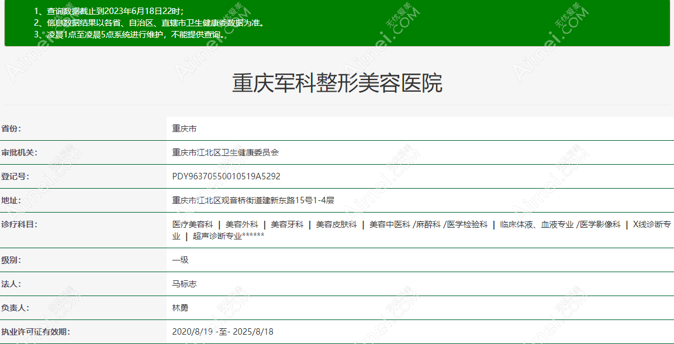674x344 pixels.
Task: Click the 法人 label
Action: coord(11,284)
